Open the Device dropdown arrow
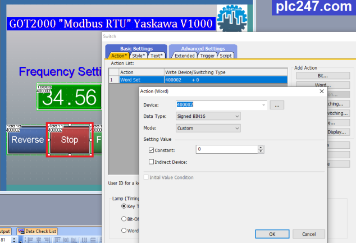This screenshot has width=356, height=243. 263,105
